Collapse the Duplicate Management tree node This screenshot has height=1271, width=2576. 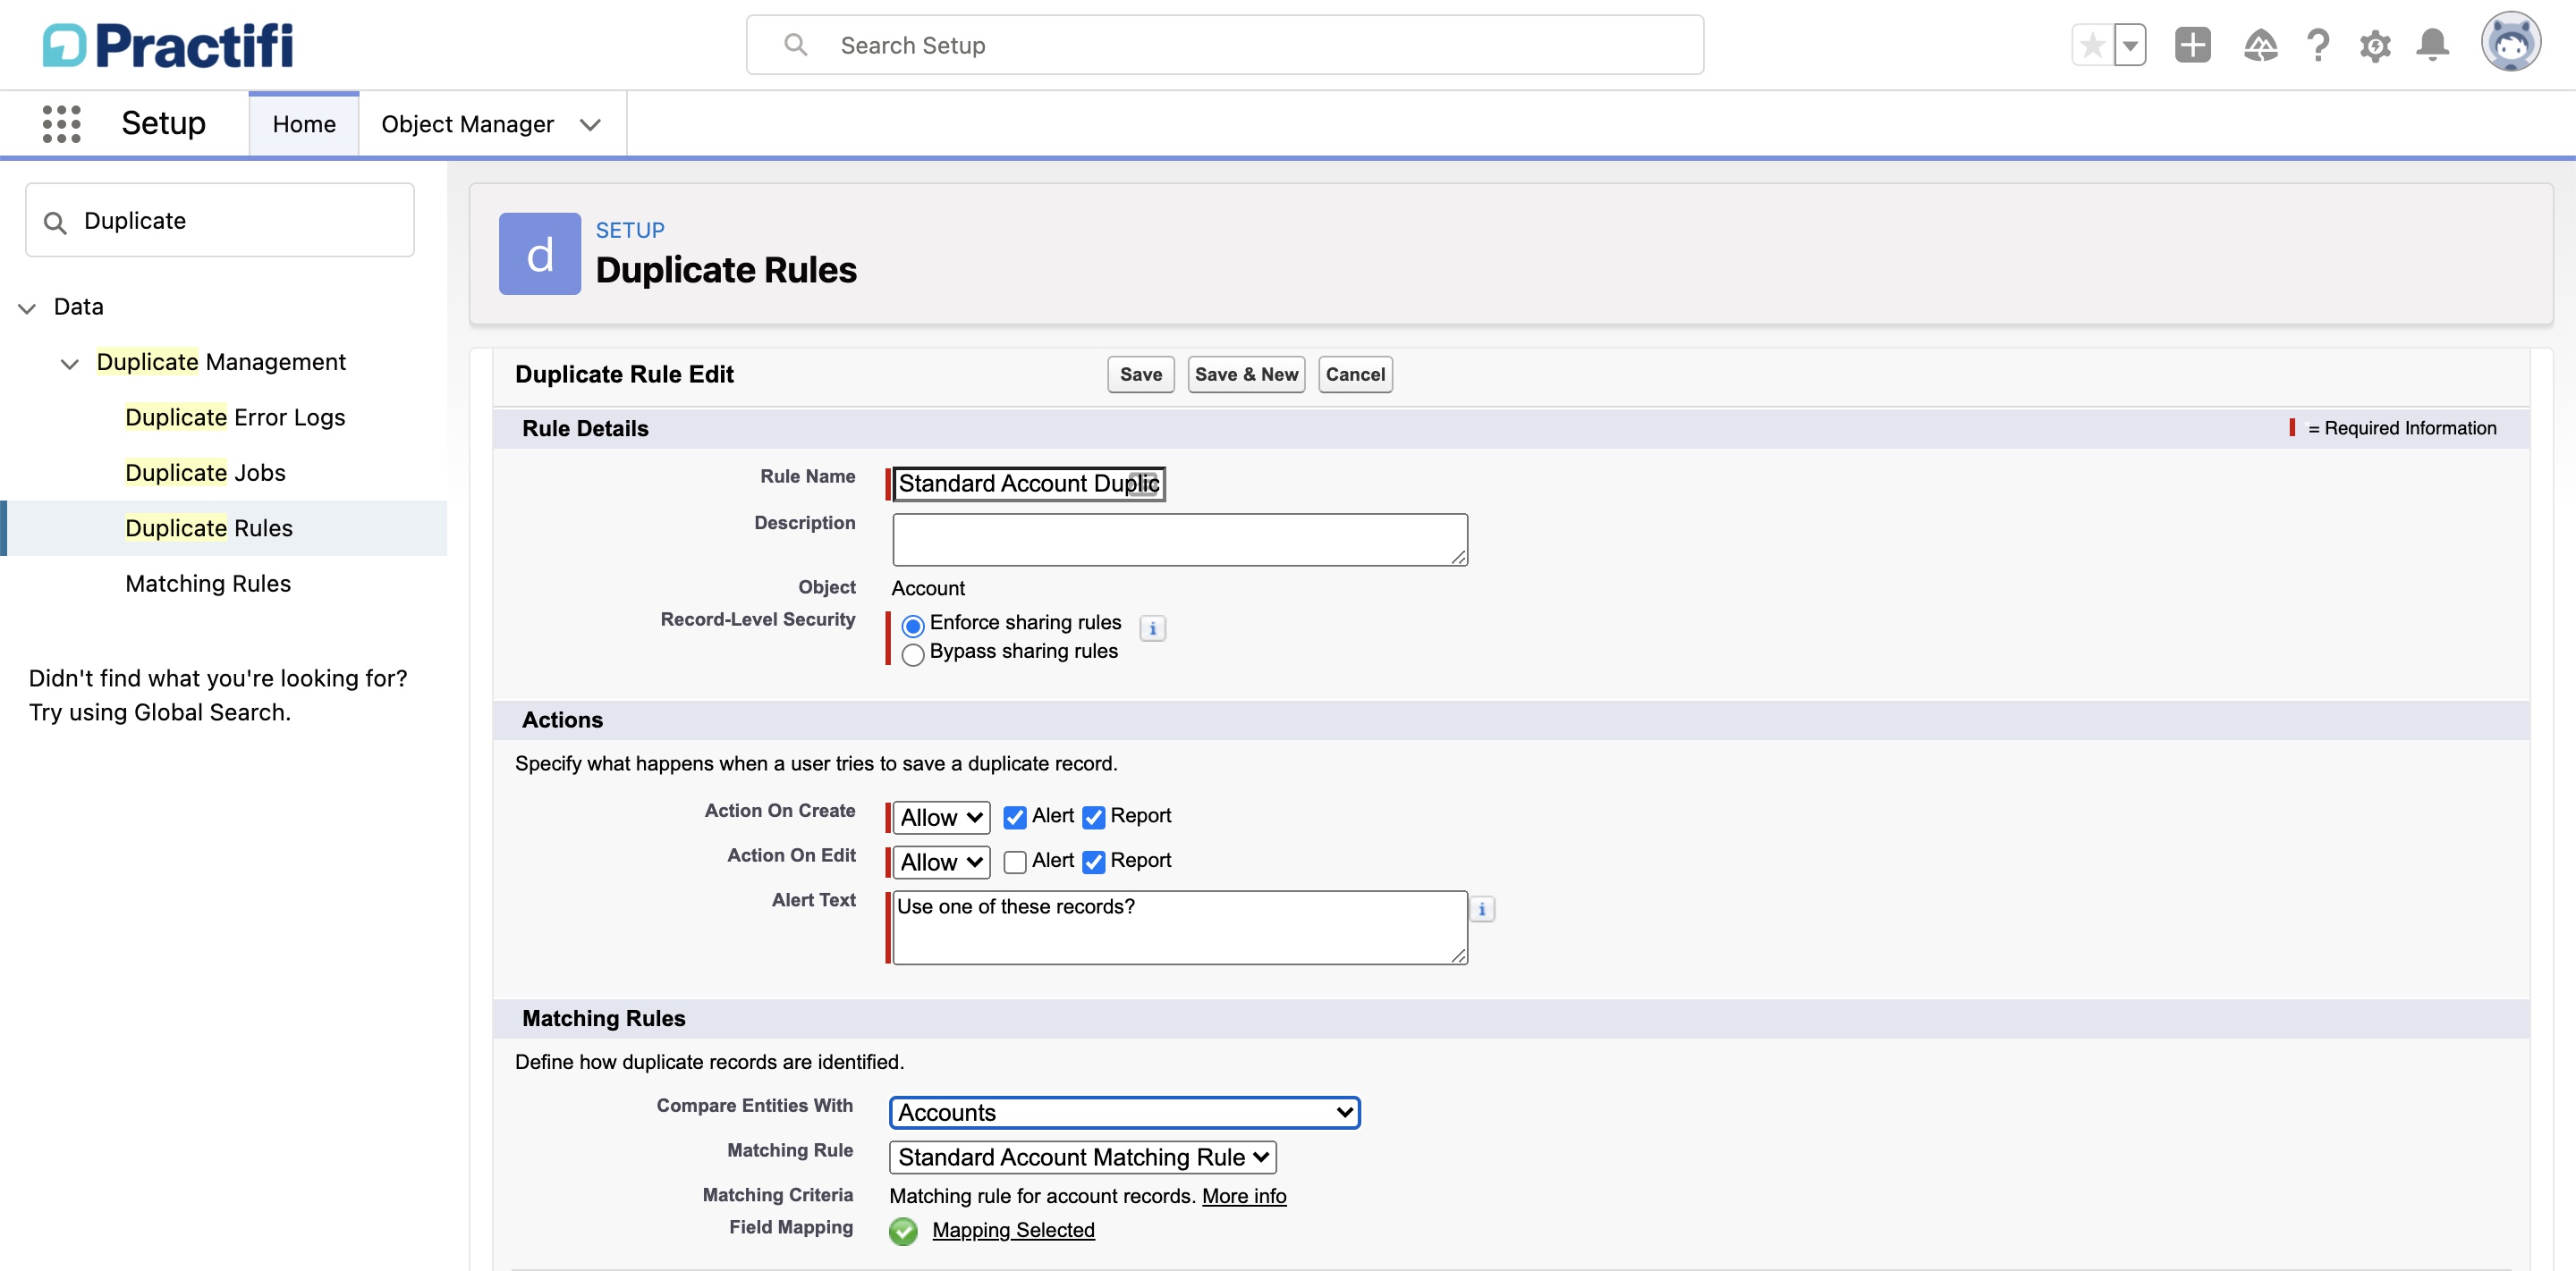point(69,364)
